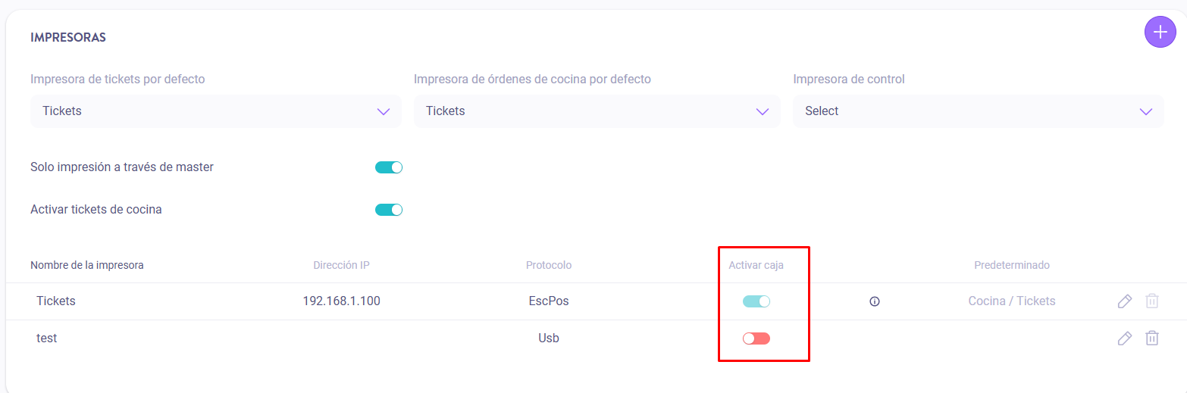Select the 'Tickets' printer name in table
Screen dimensions: 1187x393
point(56,301)
